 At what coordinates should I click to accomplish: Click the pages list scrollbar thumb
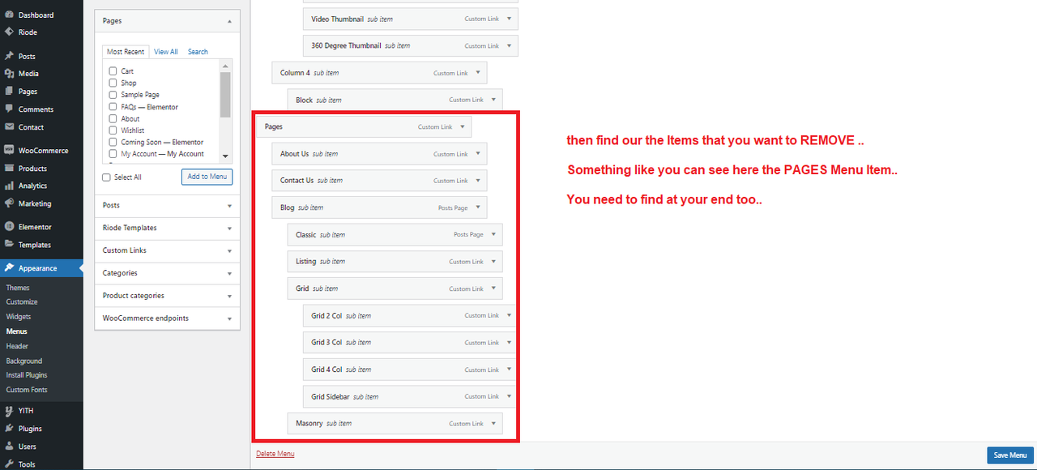coord(225,95)
